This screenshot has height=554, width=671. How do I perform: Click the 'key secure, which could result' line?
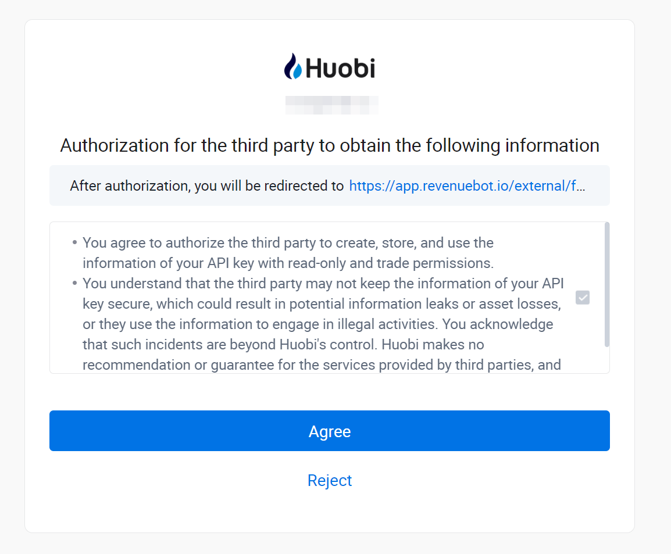322,303
